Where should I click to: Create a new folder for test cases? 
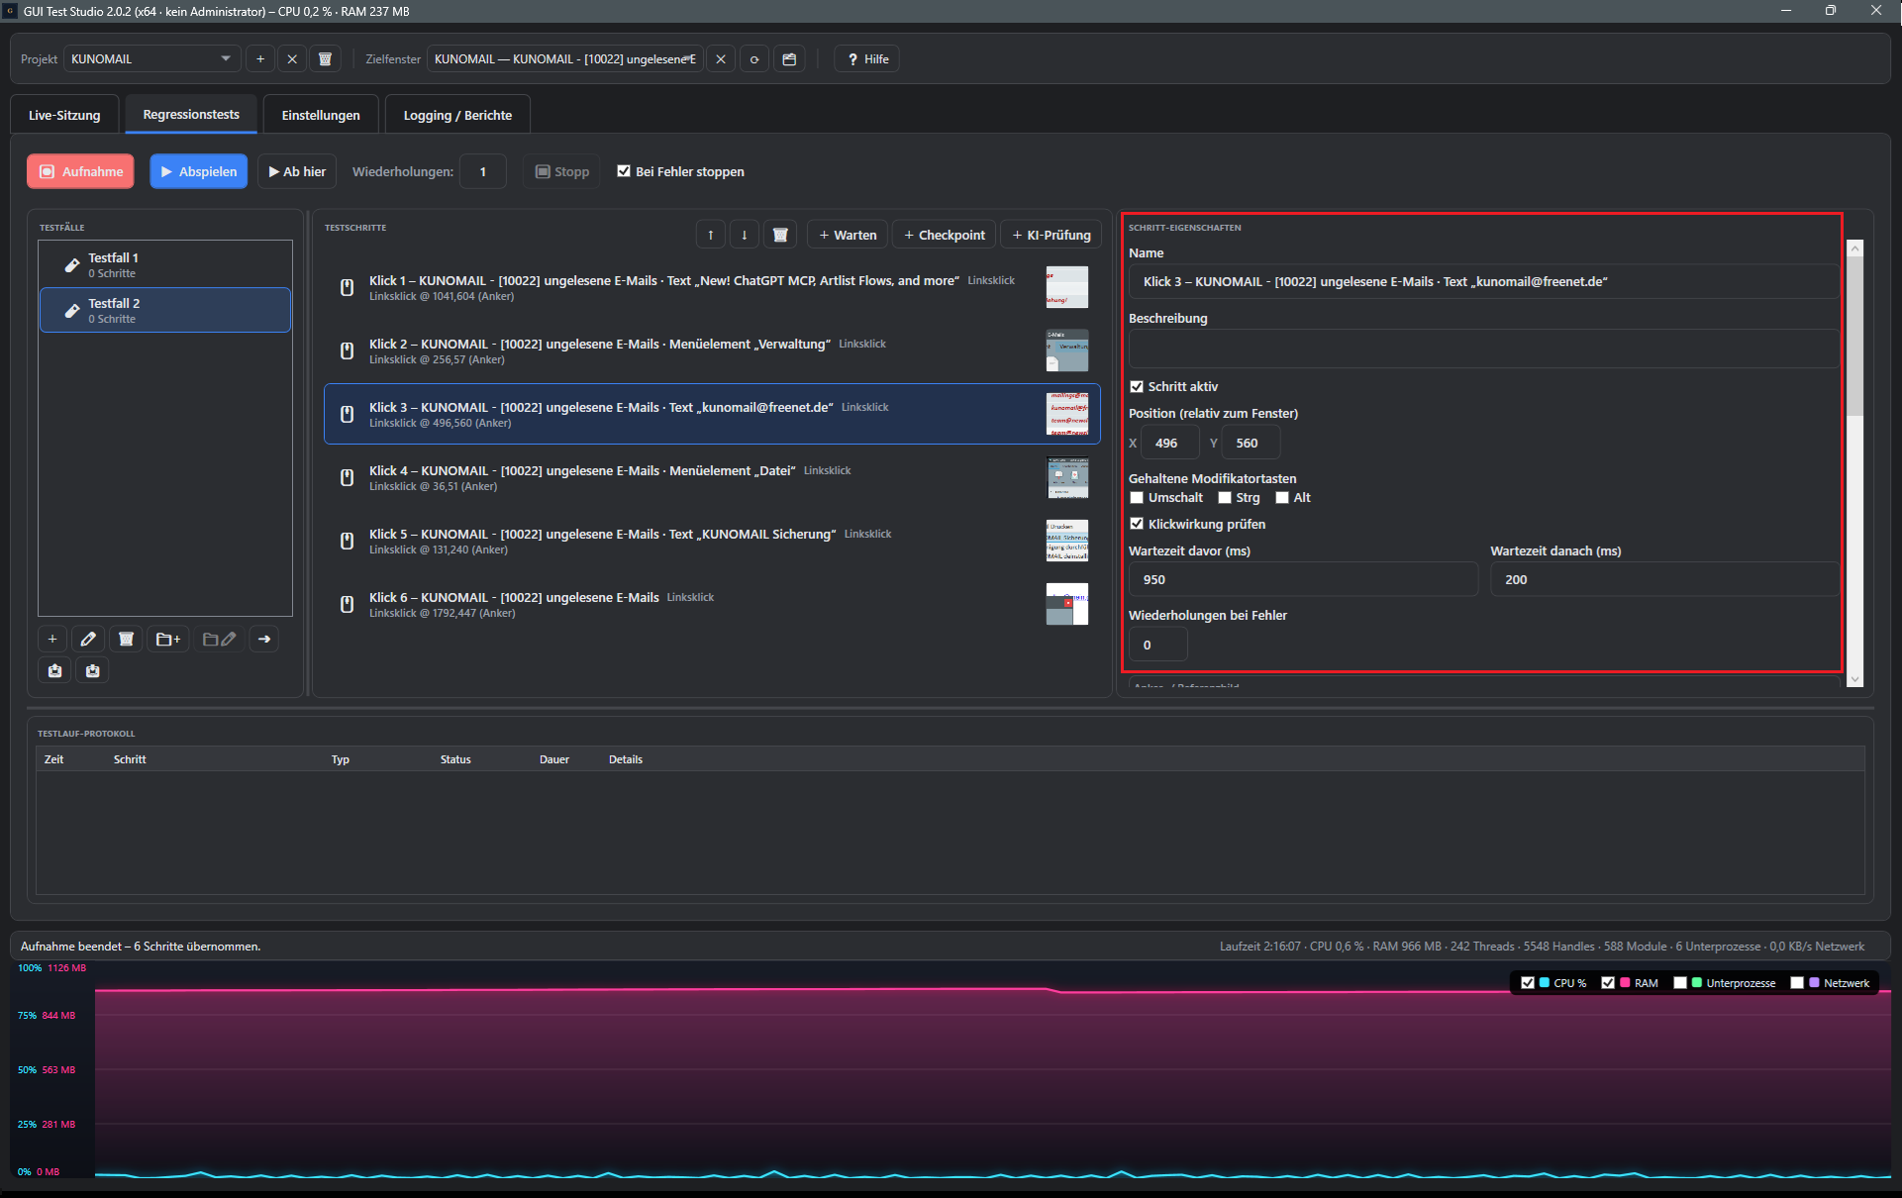[168, 639]
